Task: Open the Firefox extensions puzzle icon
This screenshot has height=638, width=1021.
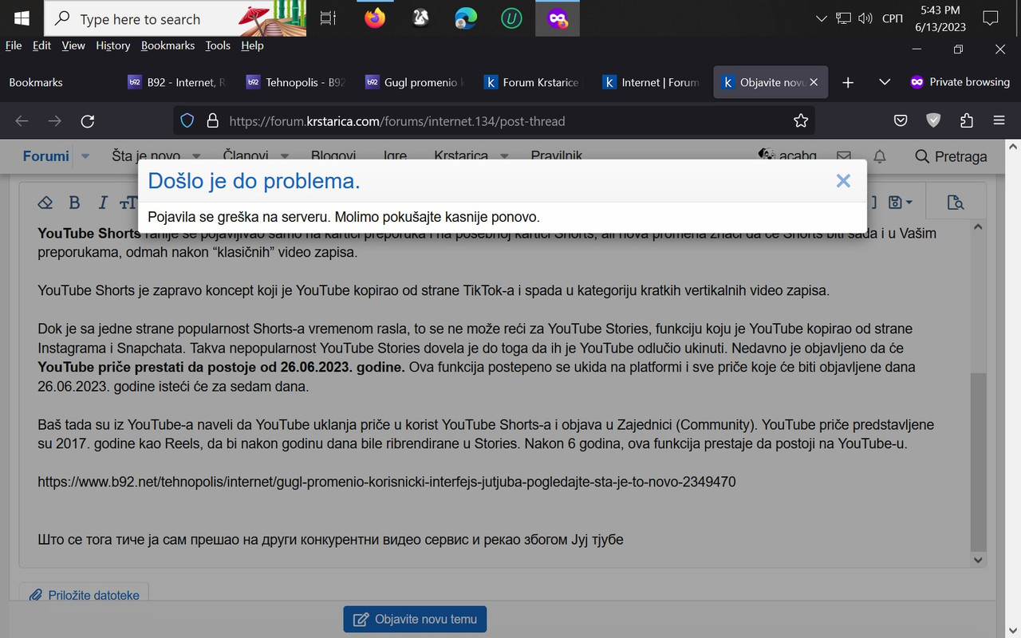Action: click(967, 121)
